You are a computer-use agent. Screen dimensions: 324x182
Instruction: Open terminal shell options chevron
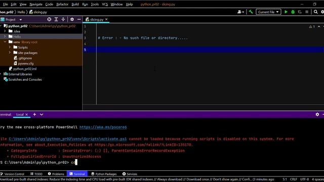coord(42,114)
